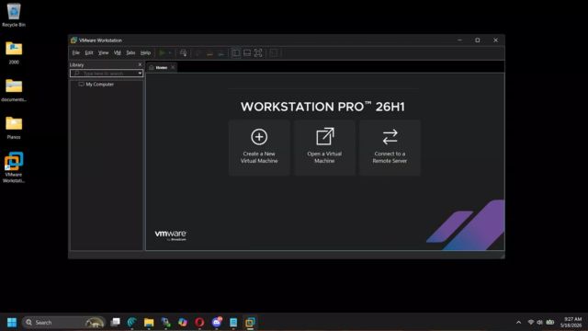Click Open a Virtual Machine tile

pos(324,147)
